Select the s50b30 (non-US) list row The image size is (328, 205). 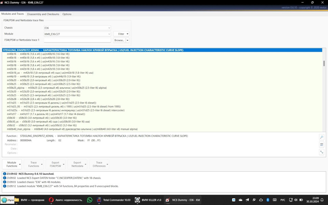(162, 118)
